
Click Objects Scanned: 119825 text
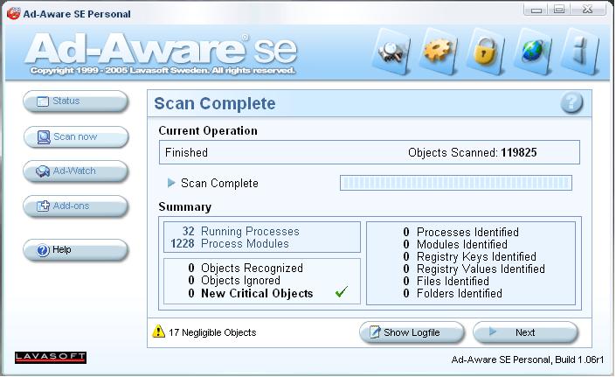tap(472, 152)
